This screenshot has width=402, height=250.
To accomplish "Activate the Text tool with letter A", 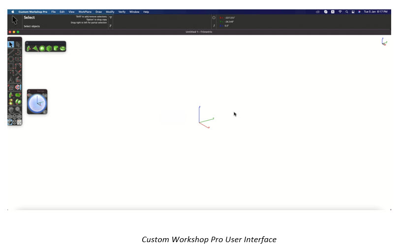I will pyautogui.click(x=11, y=80).
